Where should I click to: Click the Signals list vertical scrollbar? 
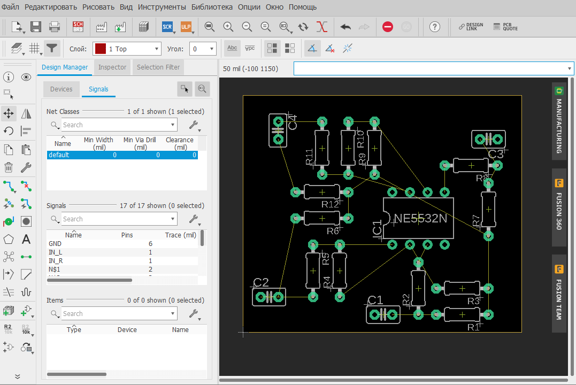(x=202, y=238)
